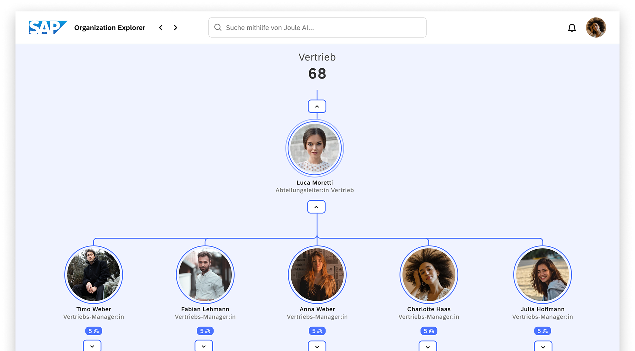Click Charlotte Haas's team count badge
This screenshot has width=635, height=351.
tap(429, 331)
